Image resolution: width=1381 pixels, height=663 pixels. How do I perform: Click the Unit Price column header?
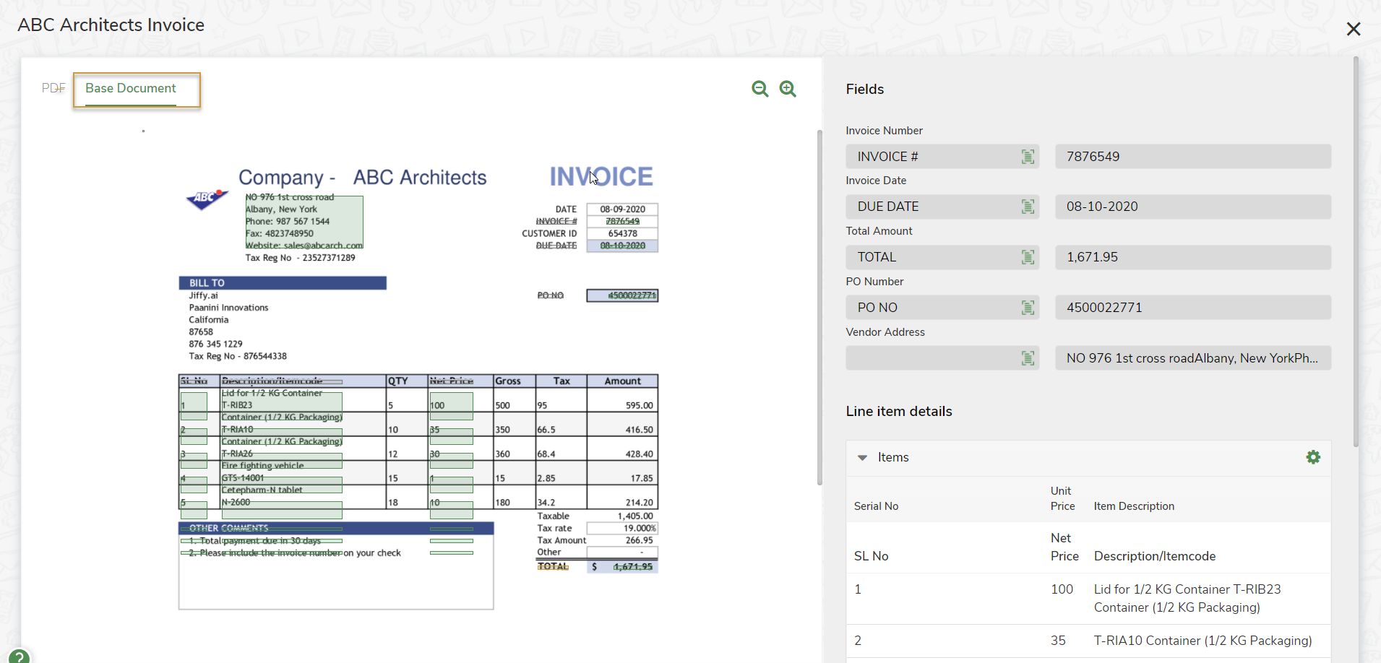point(1062,498)
